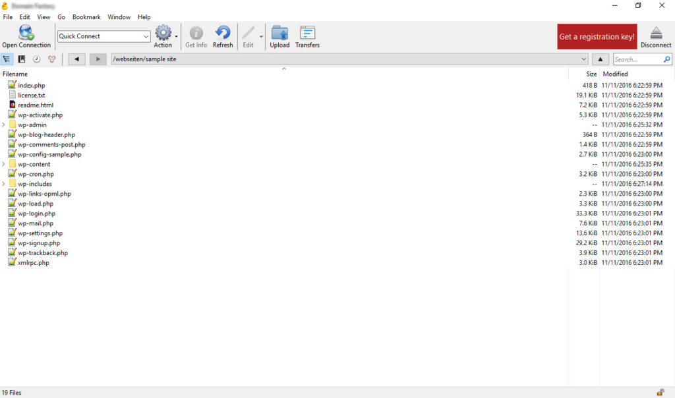The width and height of the screenshot is (675, 398).
Task: Sort files by the Modified column
Action: coord(615,74)
